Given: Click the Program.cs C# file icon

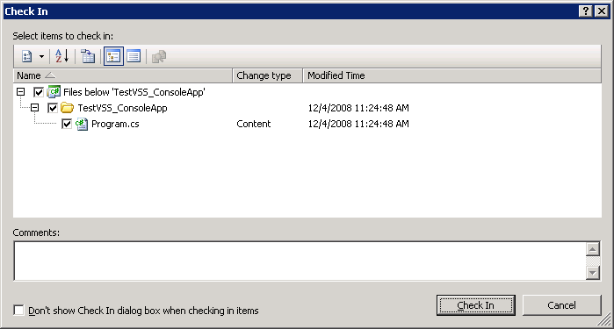Looking at the screenshot, I should coord(82,124).
